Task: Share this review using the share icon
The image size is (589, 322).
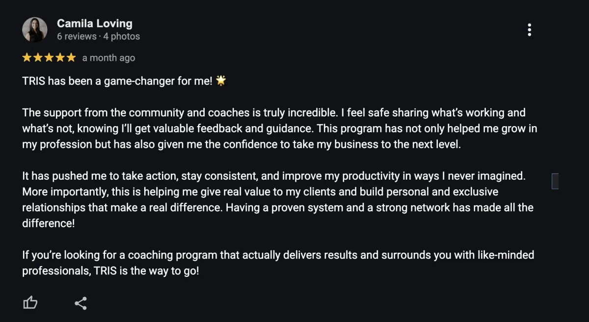Action: pos(81,303)
